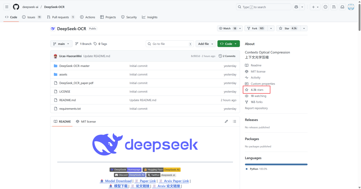
Task: Open the green Code dropdown
Action: (228, 44)
